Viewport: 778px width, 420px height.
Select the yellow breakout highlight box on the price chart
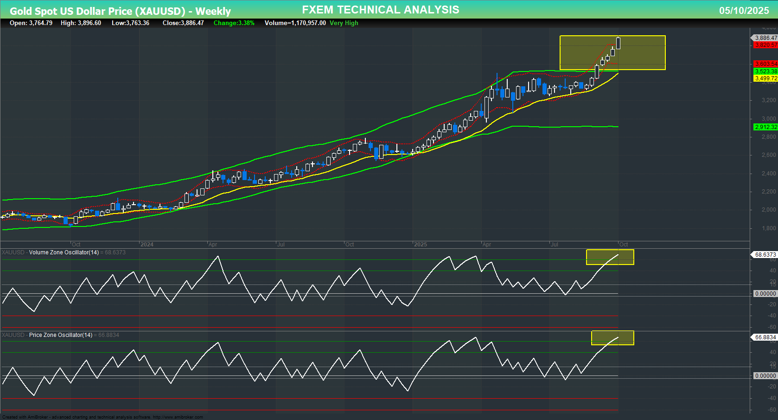pyautogui.click(x=612, y=52)
